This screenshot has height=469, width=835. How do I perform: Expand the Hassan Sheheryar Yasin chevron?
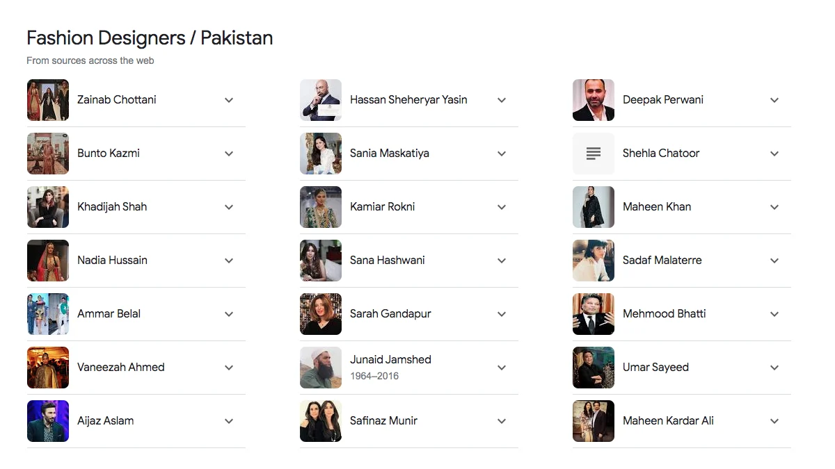click(x=502, y=100)
